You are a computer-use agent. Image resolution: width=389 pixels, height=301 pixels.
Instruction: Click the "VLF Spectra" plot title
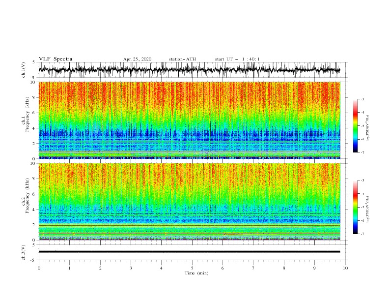coord(56,59)
